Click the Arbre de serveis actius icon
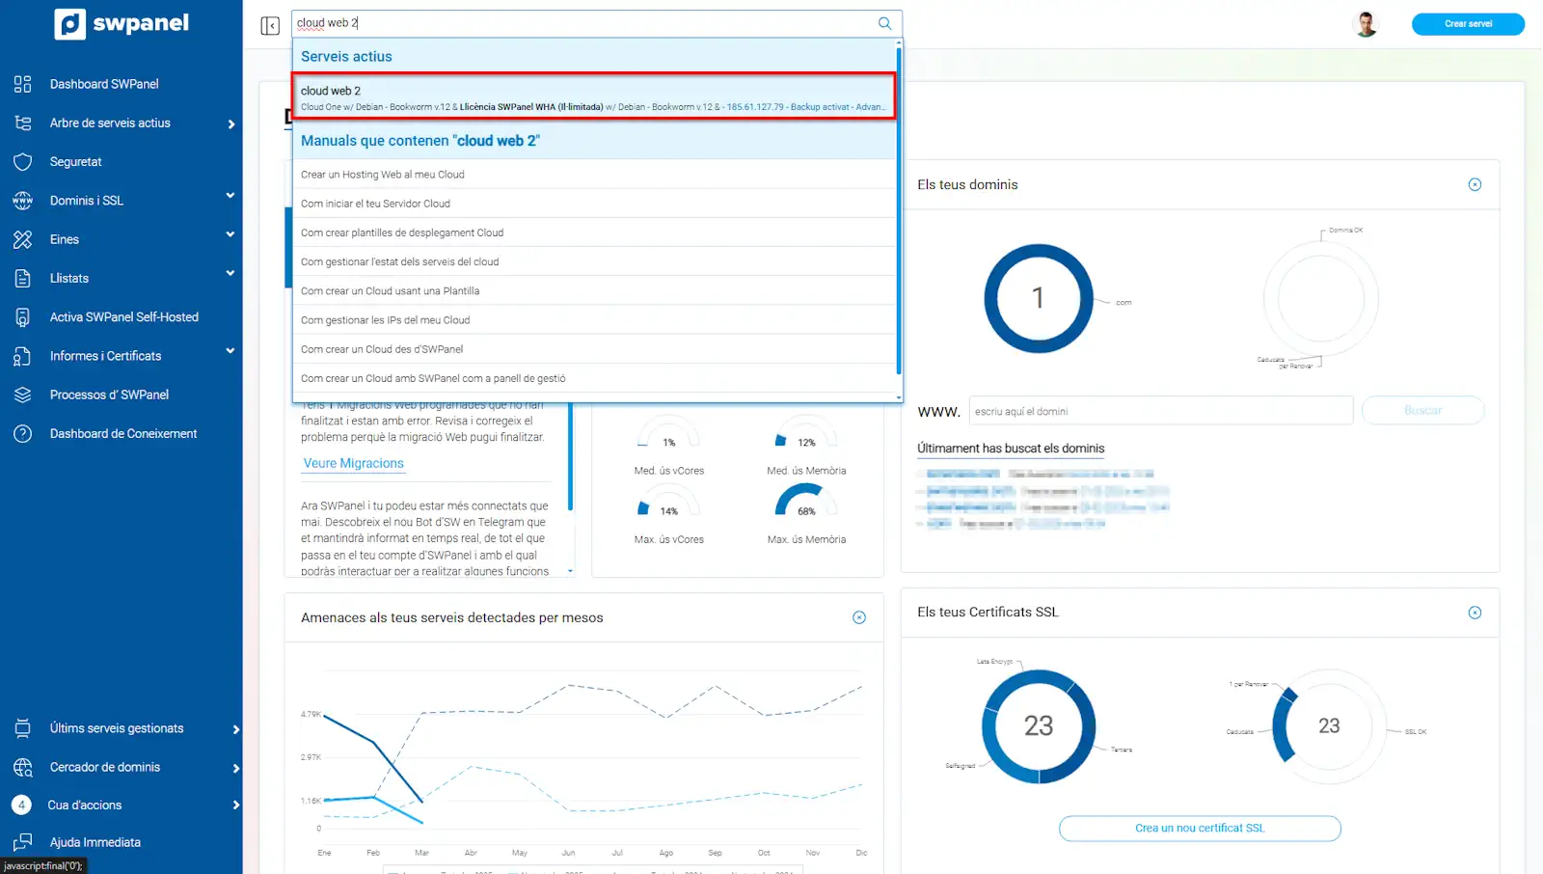Screen dimensions: 1543x874 pos(23,123)
